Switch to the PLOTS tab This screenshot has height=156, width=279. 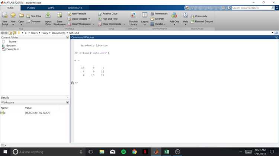(31, 8)
